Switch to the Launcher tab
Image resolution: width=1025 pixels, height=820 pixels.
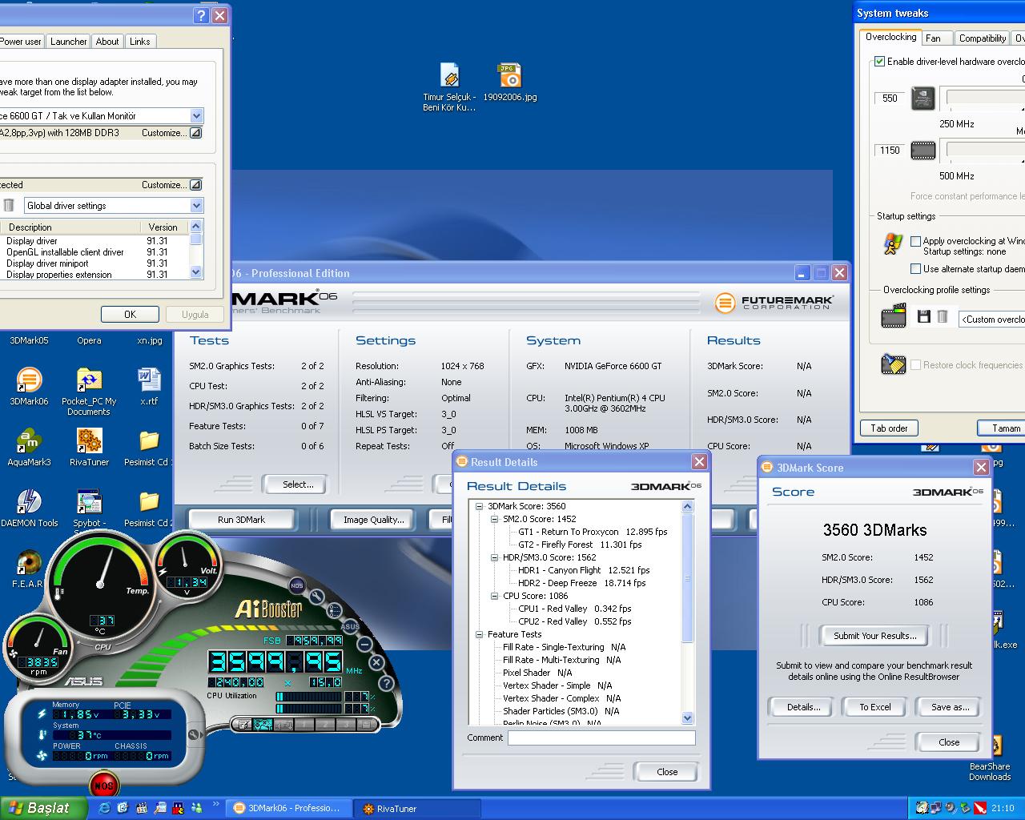point(68,42)
